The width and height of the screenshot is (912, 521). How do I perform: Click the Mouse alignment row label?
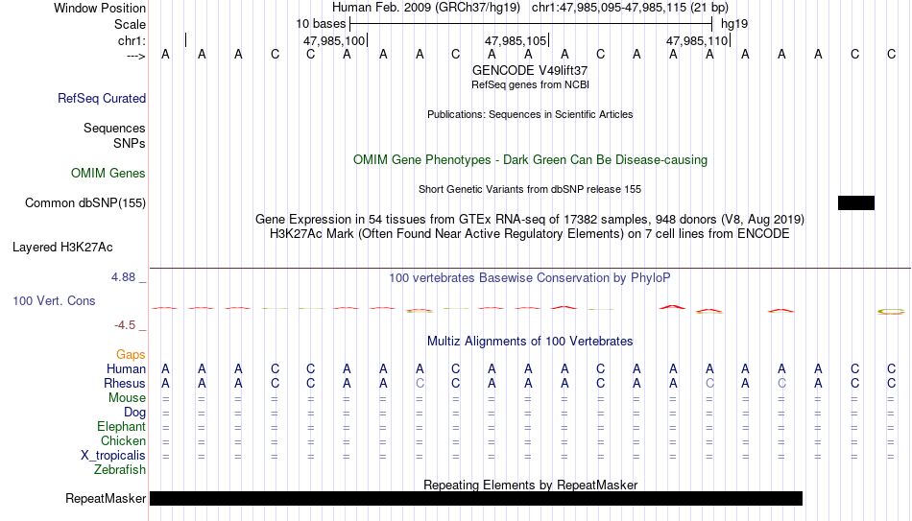[x=127, y=398]
